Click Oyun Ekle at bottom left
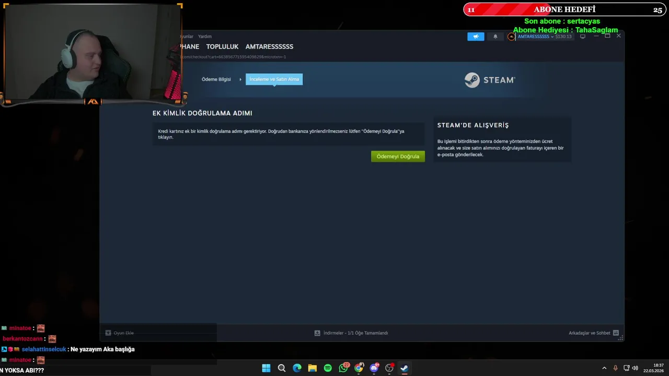 point(120,333)
